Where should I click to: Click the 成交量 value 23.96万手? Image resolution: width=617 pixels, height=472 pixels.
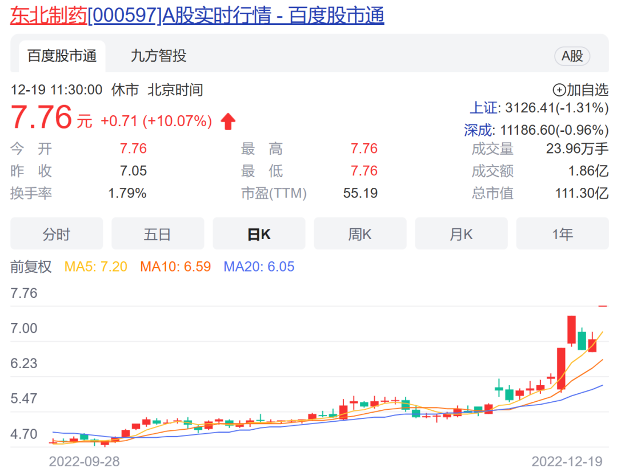point(577,148)
